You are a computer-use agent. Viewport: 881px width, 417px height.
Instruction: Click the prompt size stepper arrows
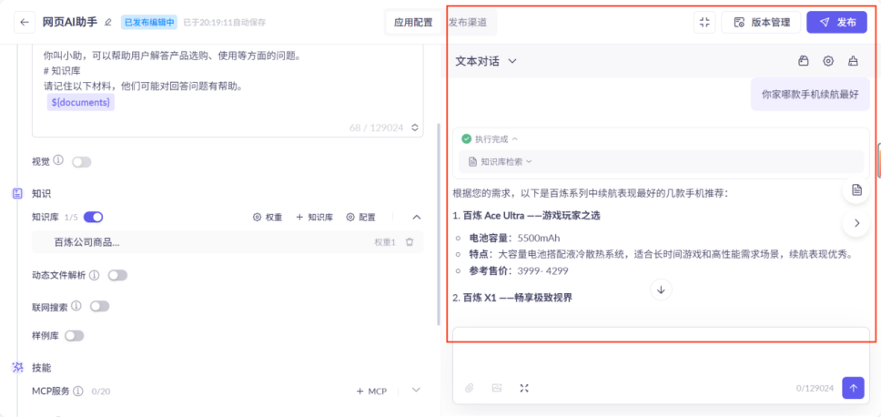coord(415,127)
